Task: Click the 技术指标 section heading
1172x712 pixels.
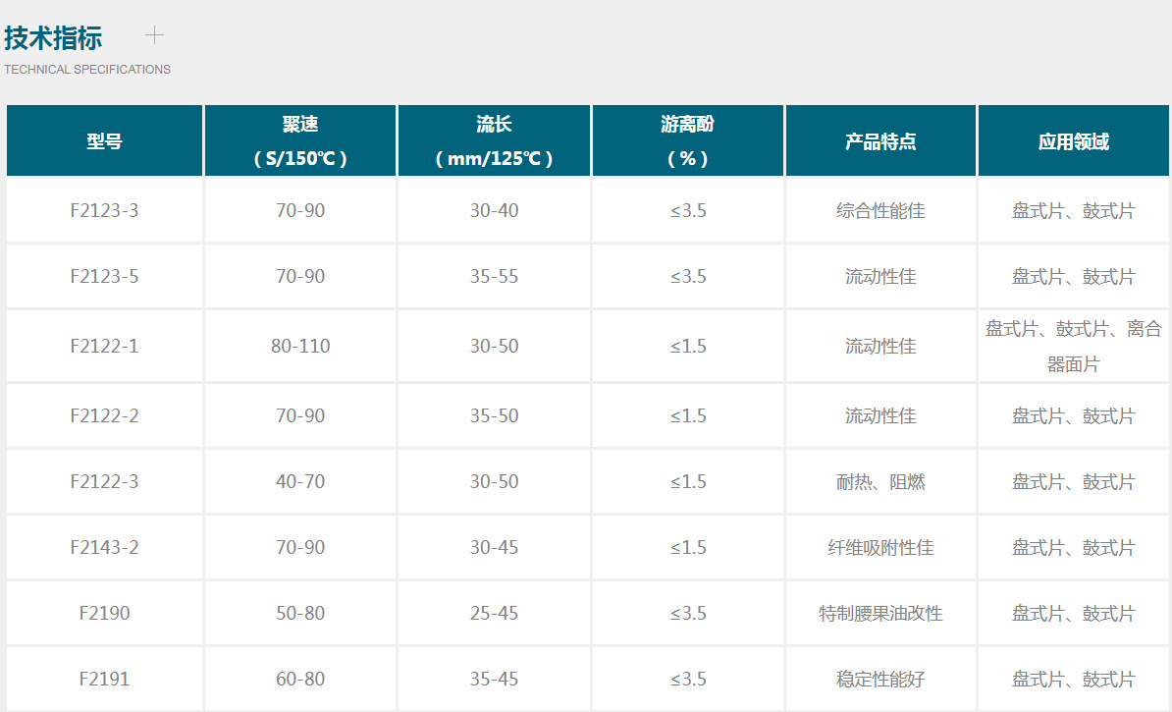Action: point(53,38)
